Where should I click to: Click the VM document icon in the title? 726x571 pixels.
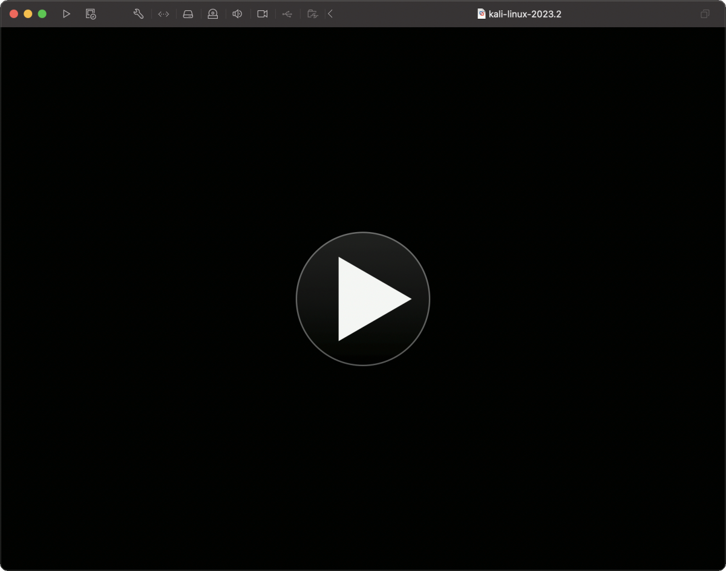[482, 14]
